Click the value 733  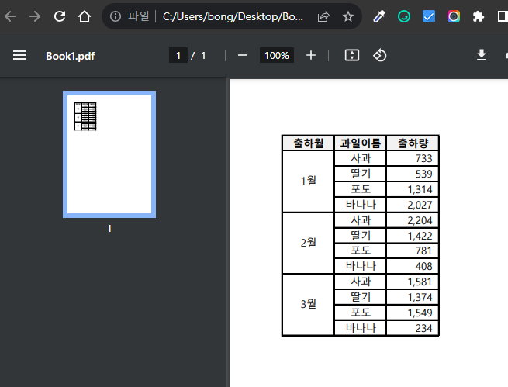(423, 158)
